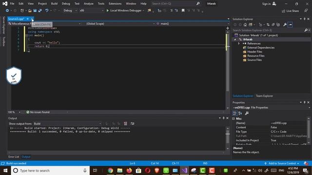Click the Property Pages wrench in Properties panel
The width and height of the screenshot is (312, 175).
point(247,113)
